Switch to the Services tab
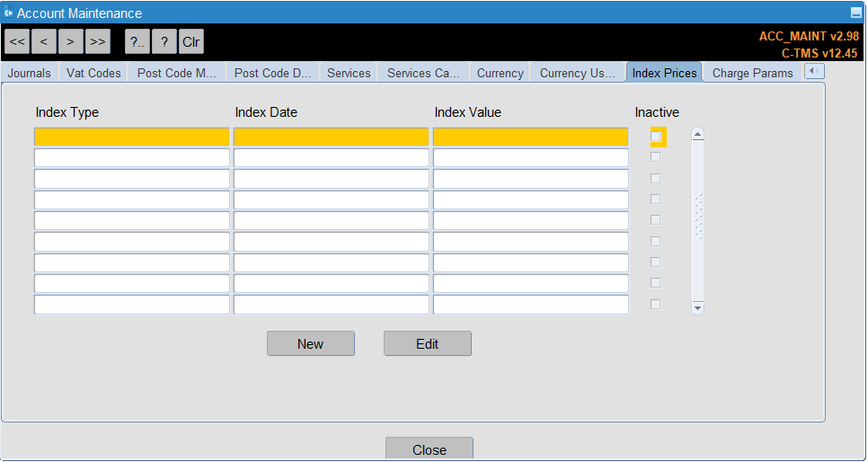 point(349,73)
